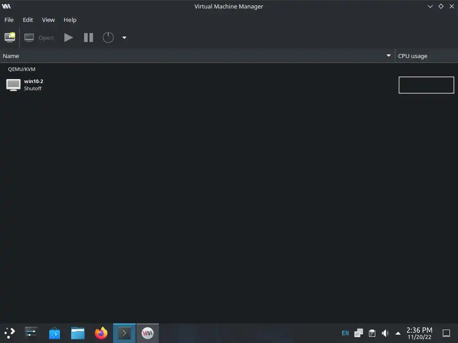458x343 pixels.
Task: Click the Create new virtual machine icon
Action: 10,38
